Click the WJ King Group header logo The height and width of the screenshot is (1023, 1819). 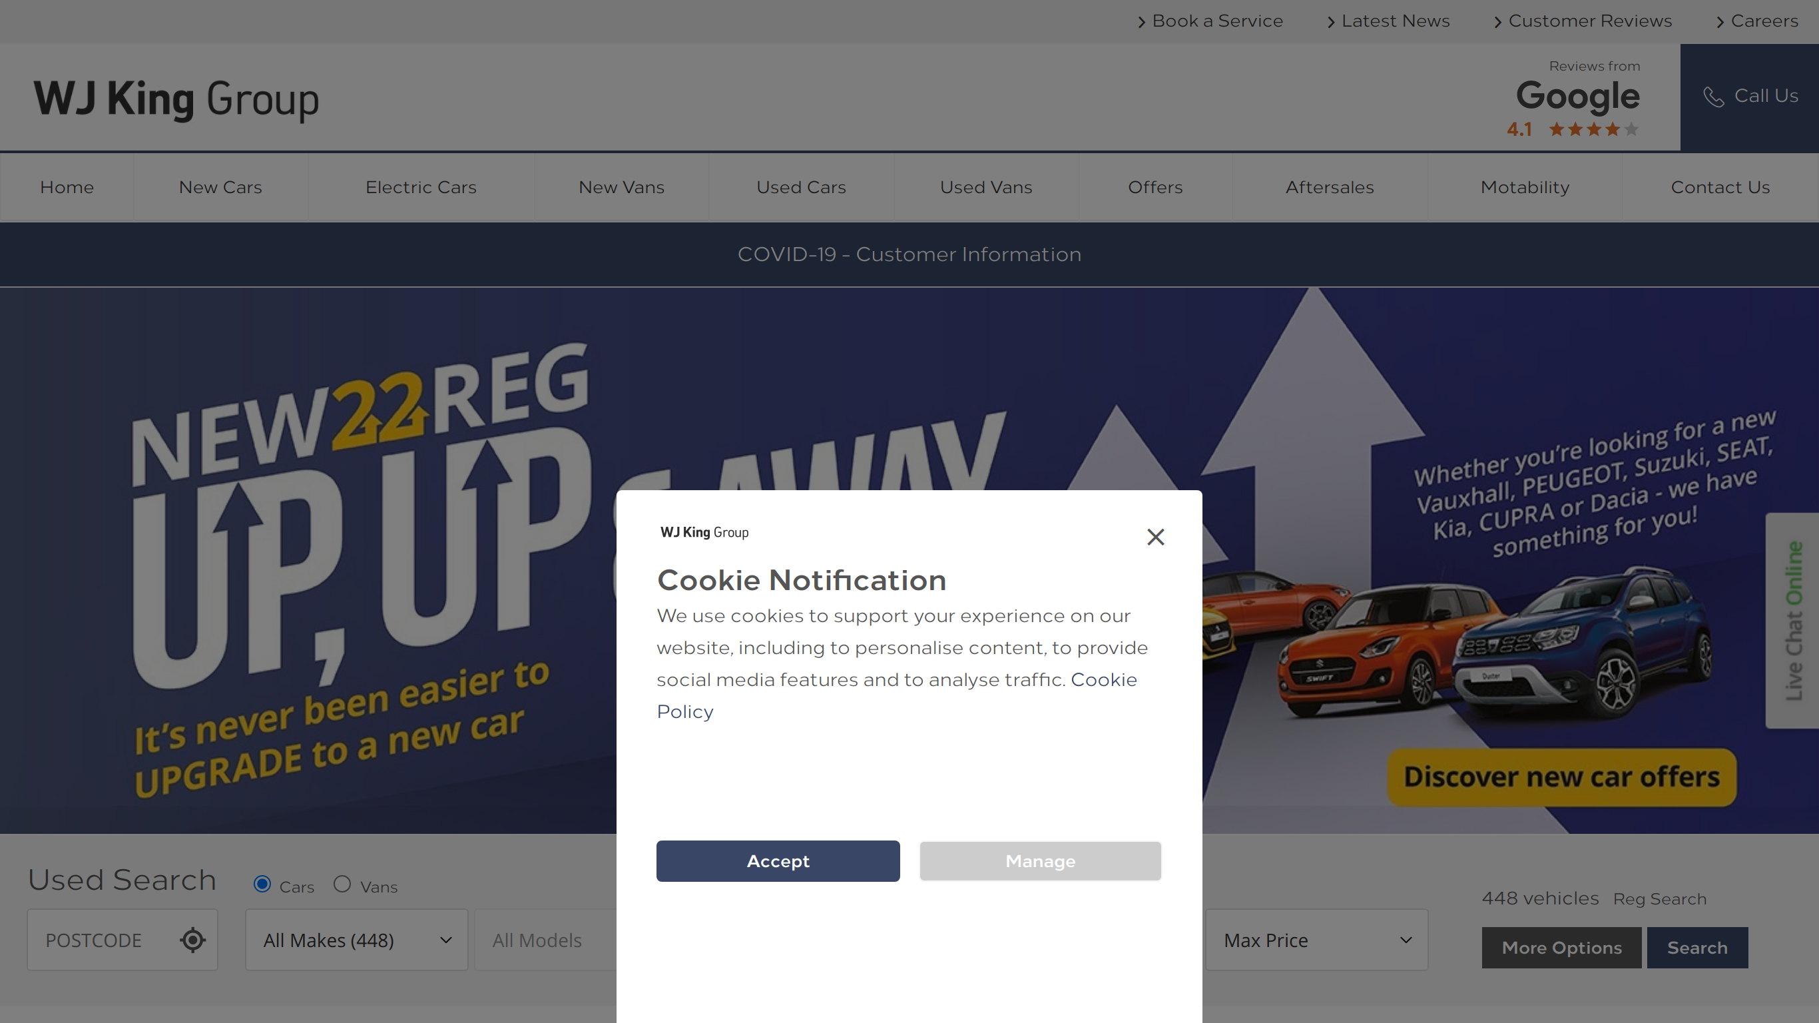[176, 98]
